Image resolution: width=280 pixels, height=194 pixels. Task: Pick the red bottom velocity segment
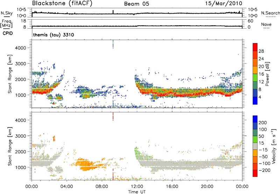(x=255, y=173)
